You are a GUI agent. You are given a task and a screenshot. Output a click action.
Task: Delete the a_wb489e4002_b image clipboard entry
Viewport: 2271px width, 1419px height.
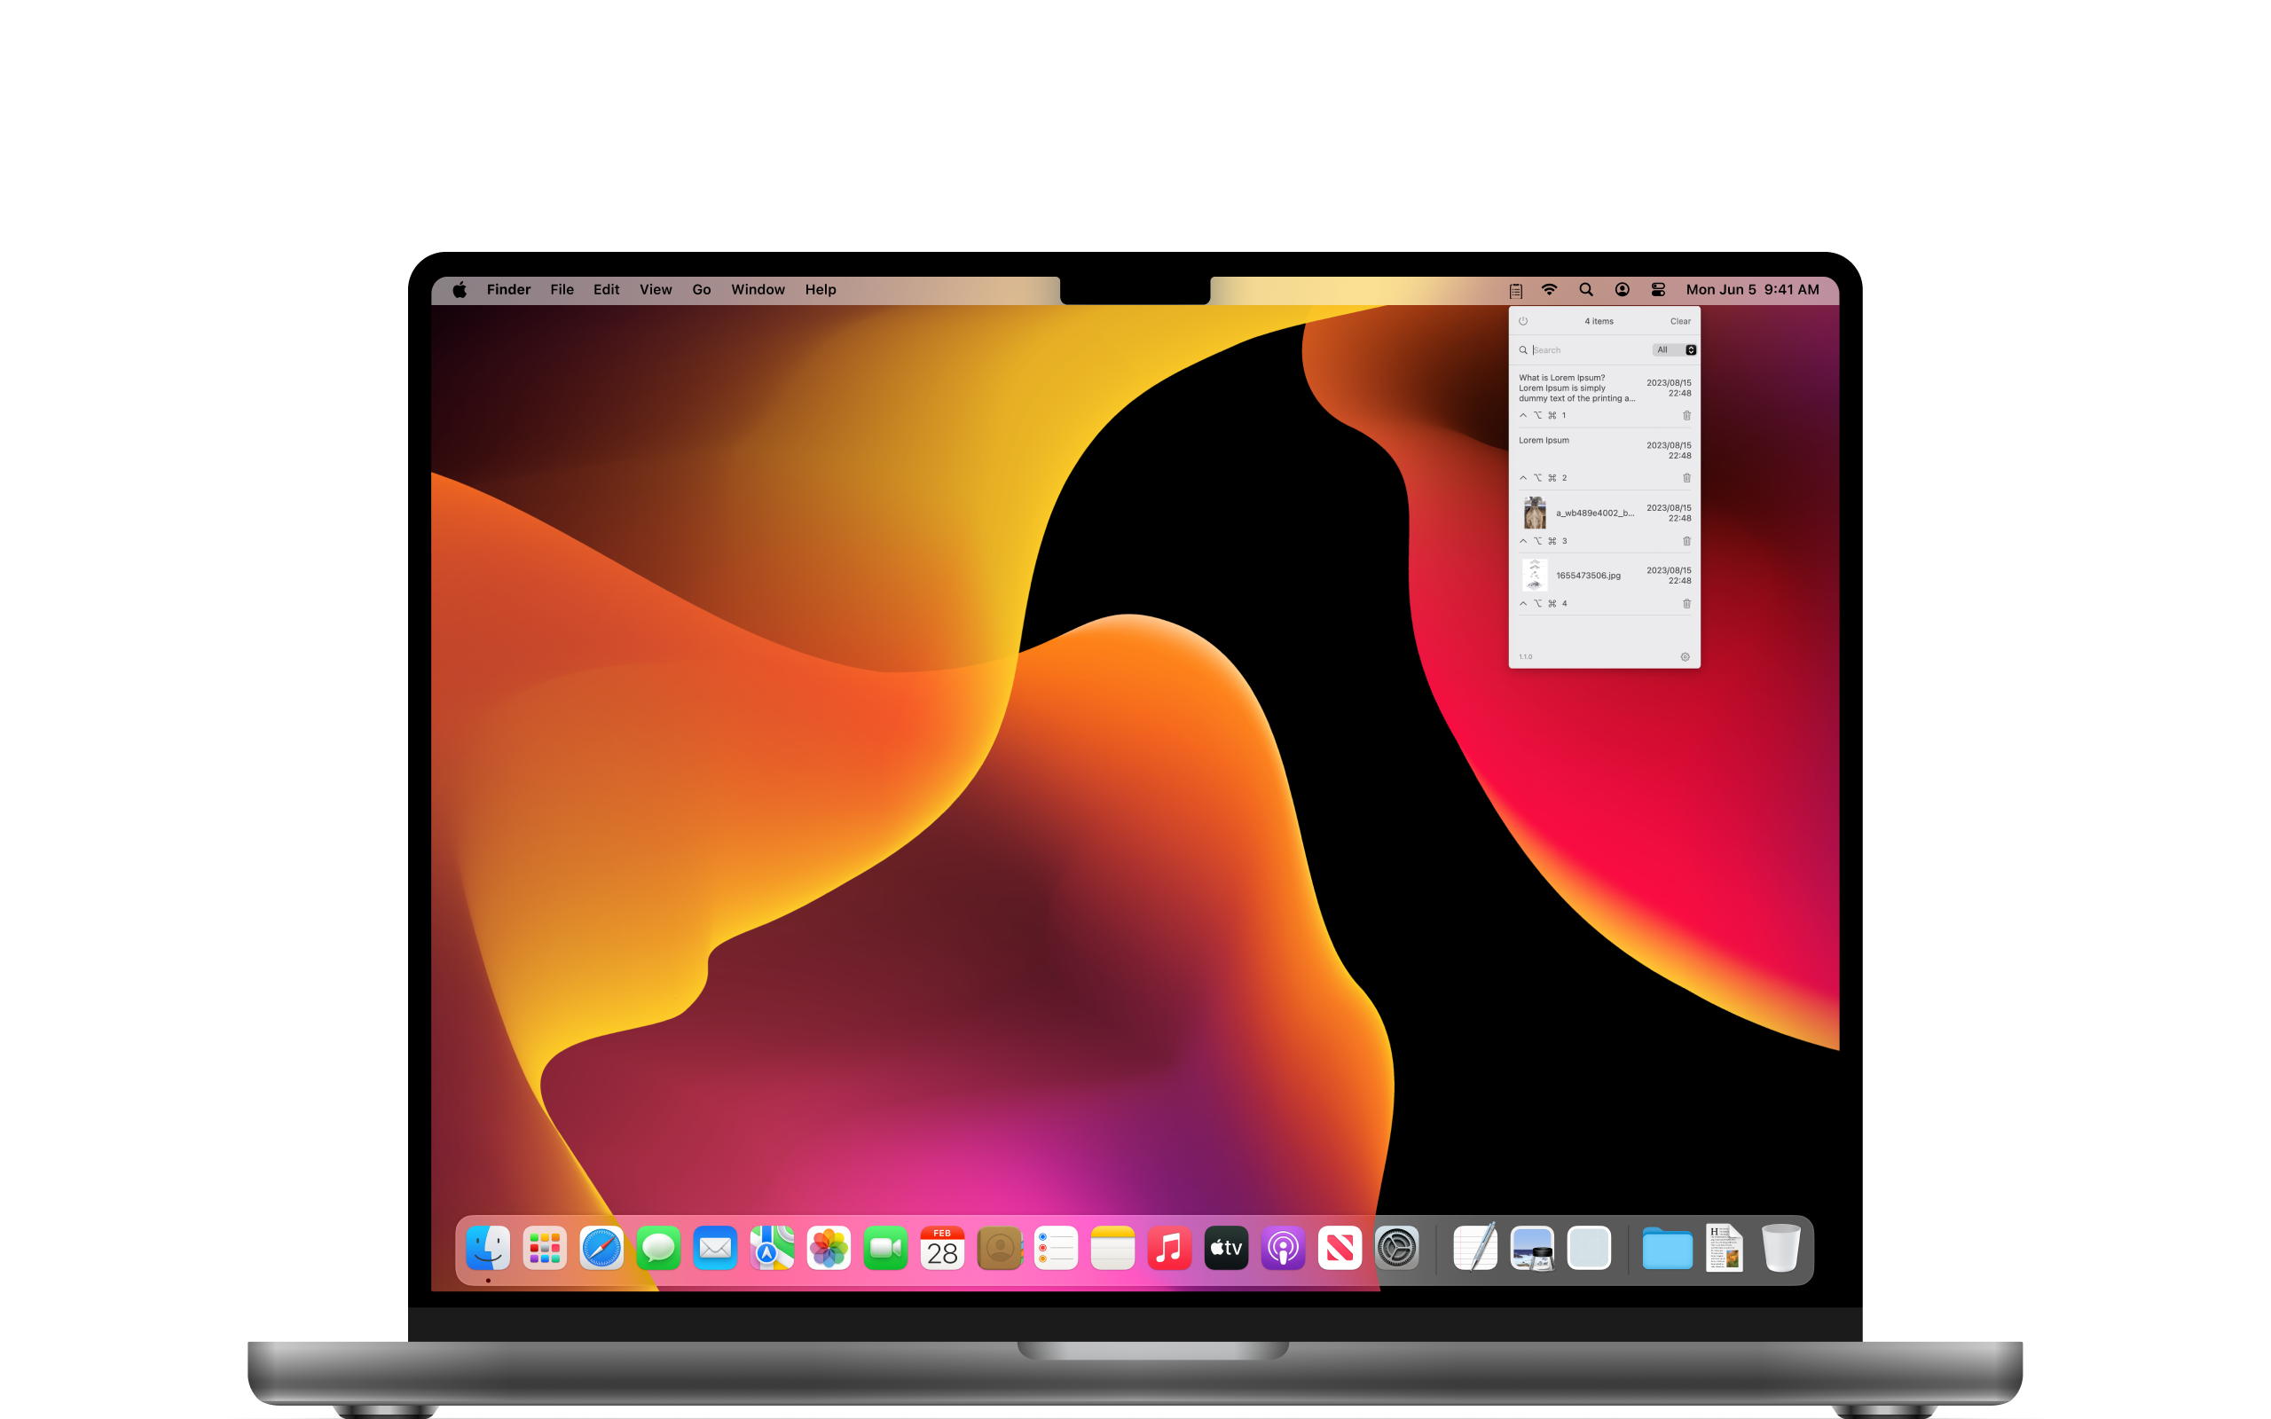pos(1686,541)
